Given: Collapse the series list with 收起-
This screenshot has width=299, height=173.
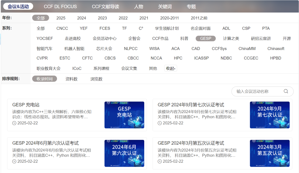Looking at the screenshot, I should (171, 68).
